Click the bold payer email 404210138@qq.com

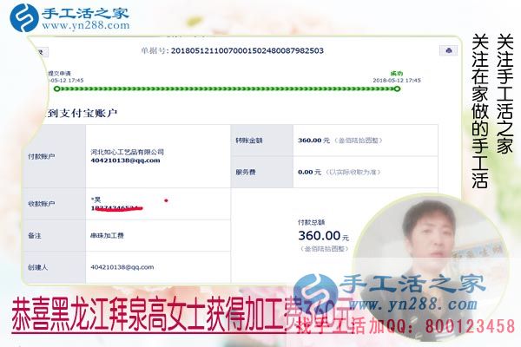125,160
